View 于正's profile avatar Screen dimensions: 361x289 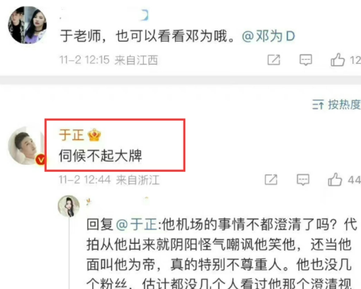26,146
